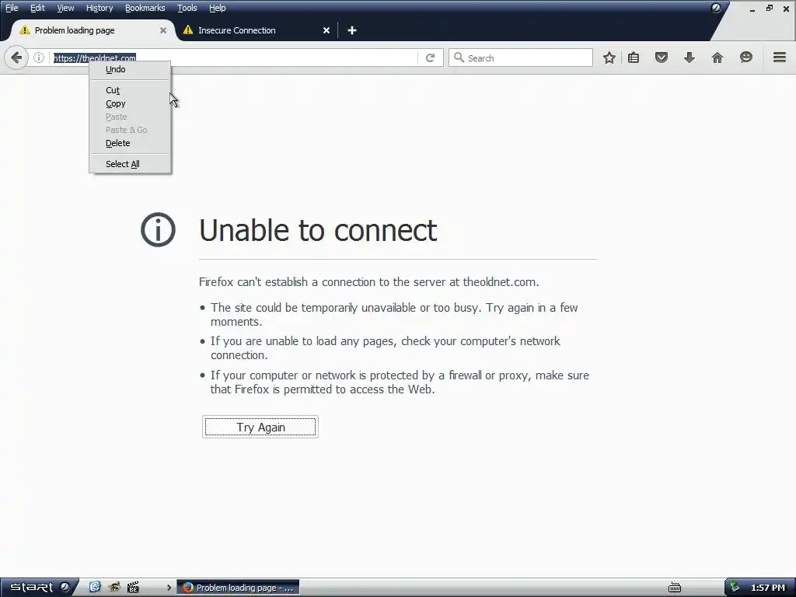The image size is (796, 597).
Task: Reload the current page with the refresh icon
Action: tap(430, 58)
